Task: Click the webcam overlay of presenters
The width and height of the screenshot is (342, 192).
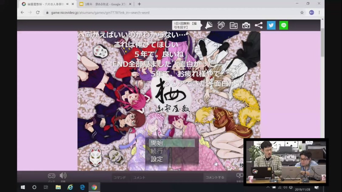Action: (x=286, y=162)
